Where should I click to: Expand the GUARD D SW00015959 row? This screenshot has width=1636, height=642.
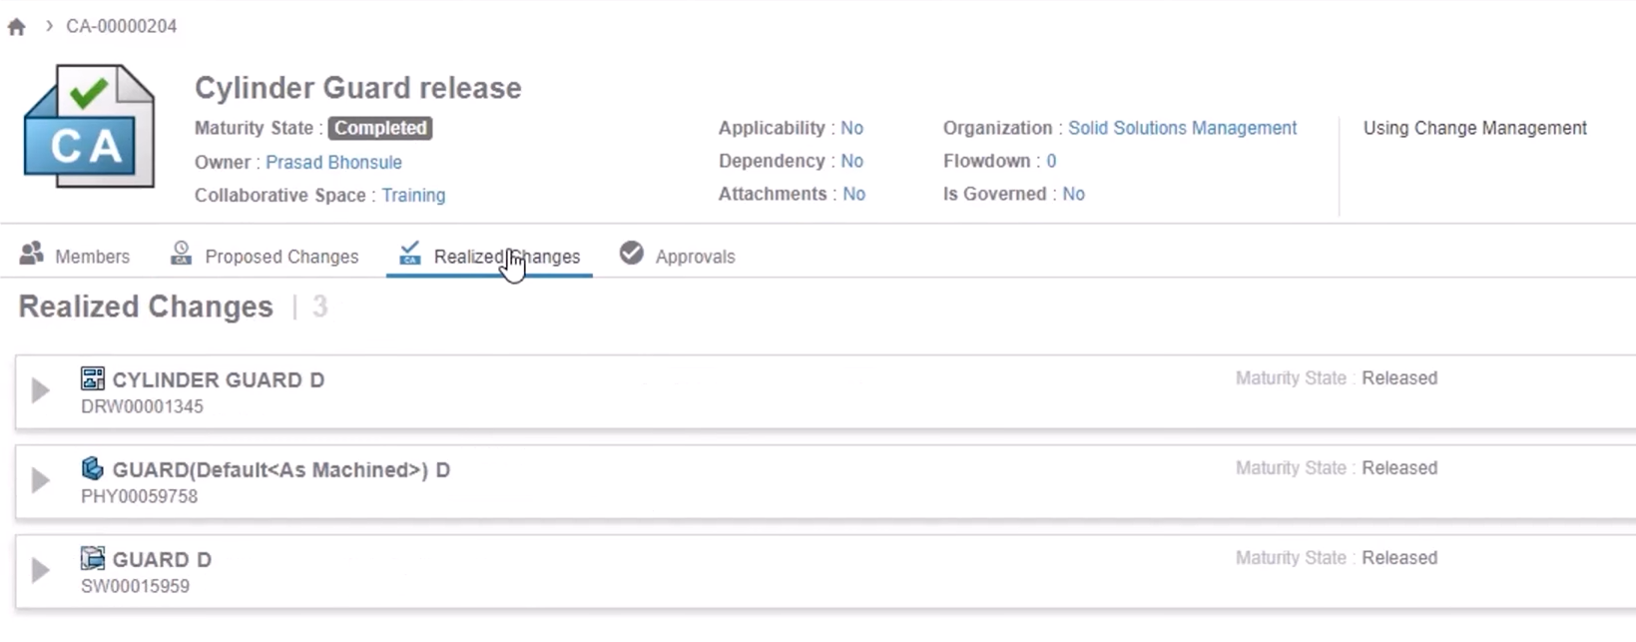(x=40, y=570)
